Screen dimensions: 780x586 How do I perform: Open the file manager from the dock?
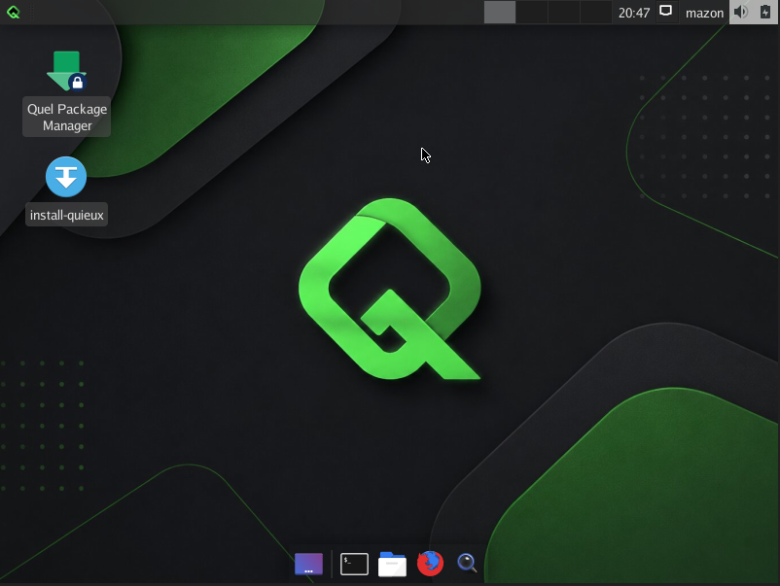coord(392,564)
